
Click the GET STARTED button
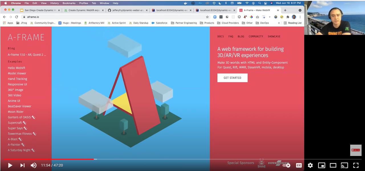point(233,78)
